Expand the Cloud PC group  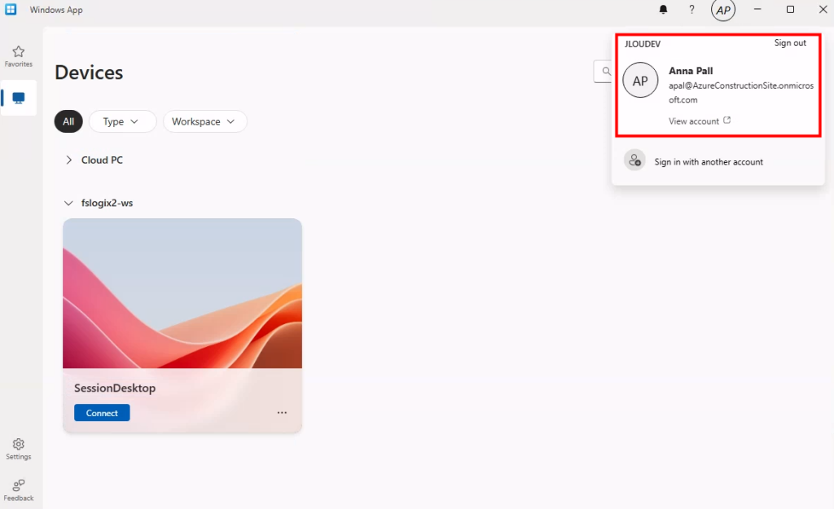click(69, 160)
